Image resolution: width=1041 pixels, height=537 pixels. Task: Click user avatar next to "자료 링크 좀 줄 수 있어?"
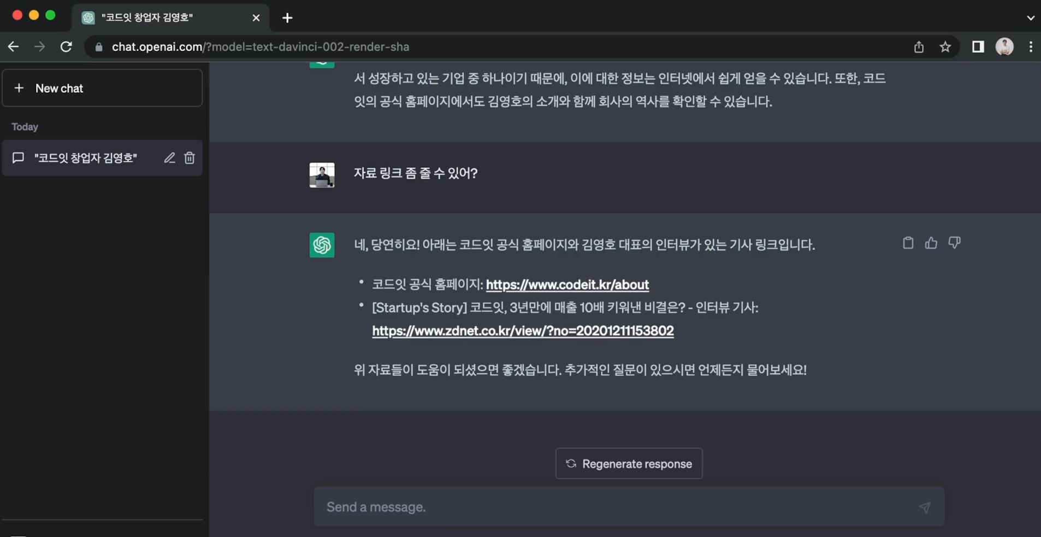[x=322, y=175]
